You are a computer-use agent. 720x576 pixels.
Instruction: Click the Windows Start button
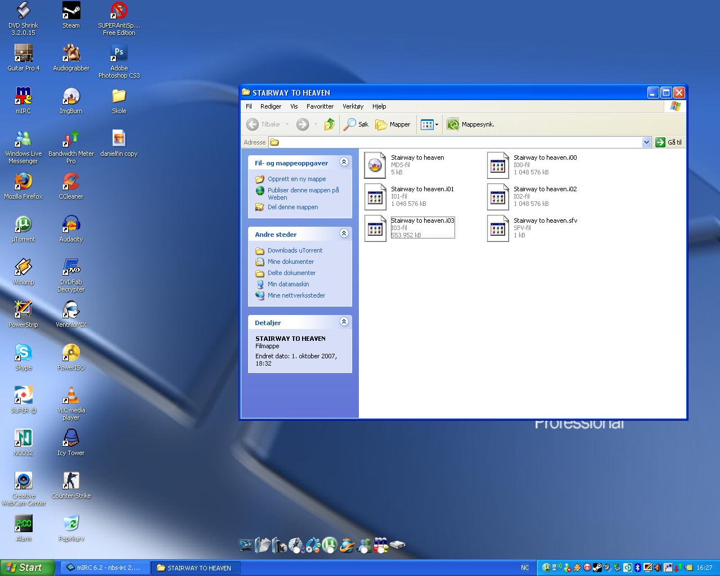coord(28,568)
